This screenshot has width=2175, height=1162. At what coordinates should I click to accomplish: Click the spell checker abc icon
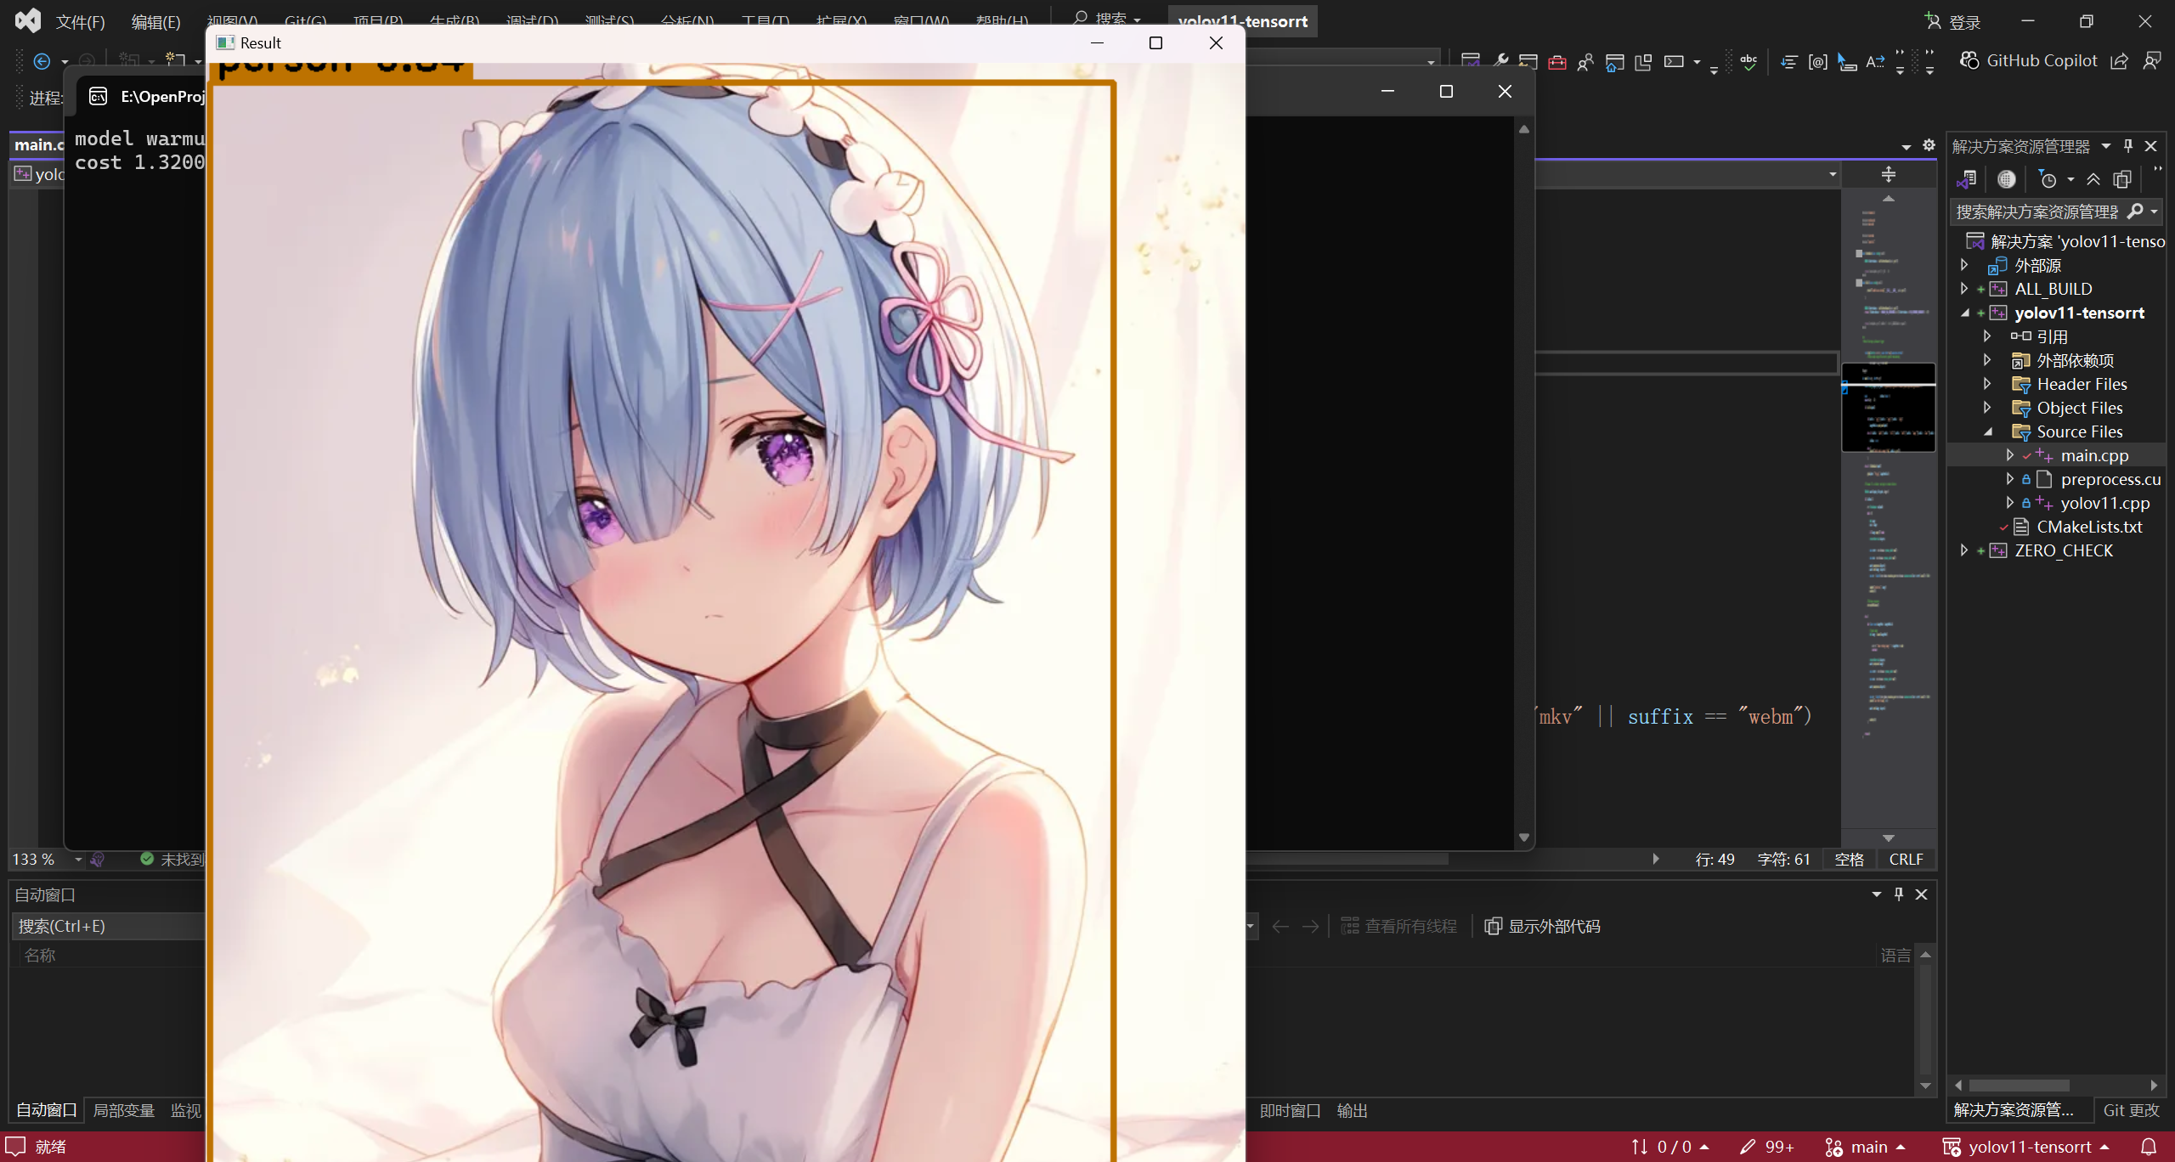[1748, 61]
